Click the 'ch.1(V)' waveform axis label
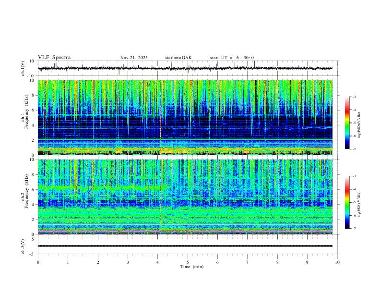The image size is (380, 294). (x=24, y=68)
